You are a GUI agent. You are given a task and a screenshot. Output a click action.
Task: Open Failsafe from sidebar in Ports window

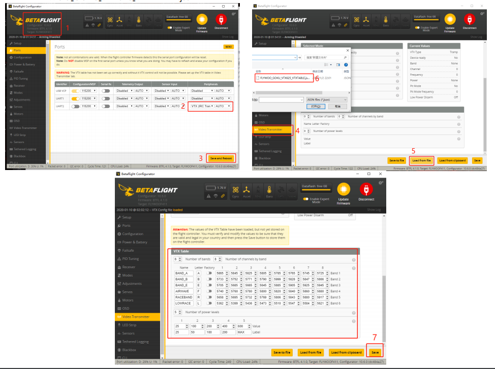[18, 72]
